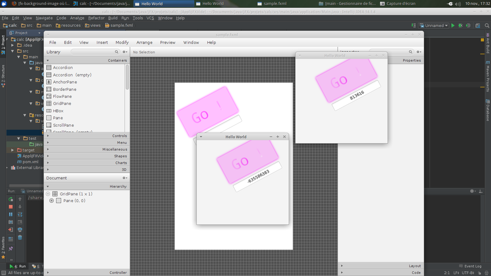Click the text field showing -635586383

click(258, 176)
